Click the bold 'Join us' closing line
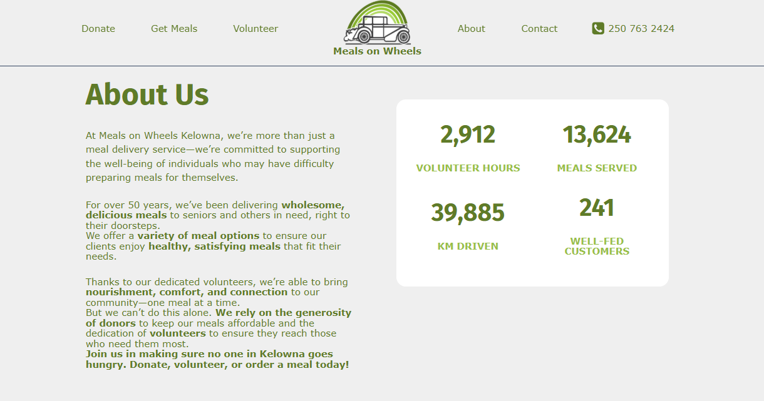764x401 pixels. point(217,360)
